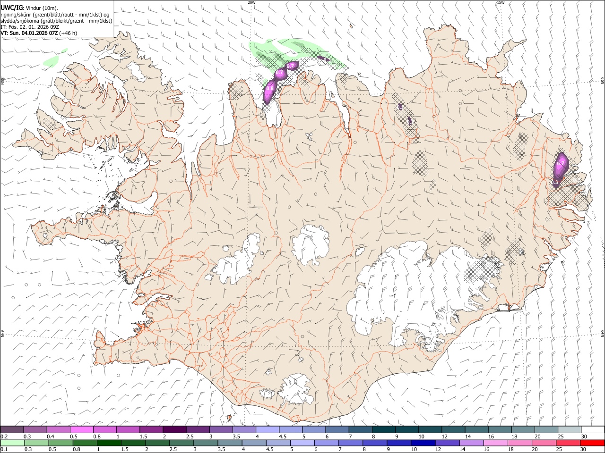Viewport: 605px width, 453px height.
Task: Click the darkest green swatch at 1, lower scale
Action: tap(109, 443)
